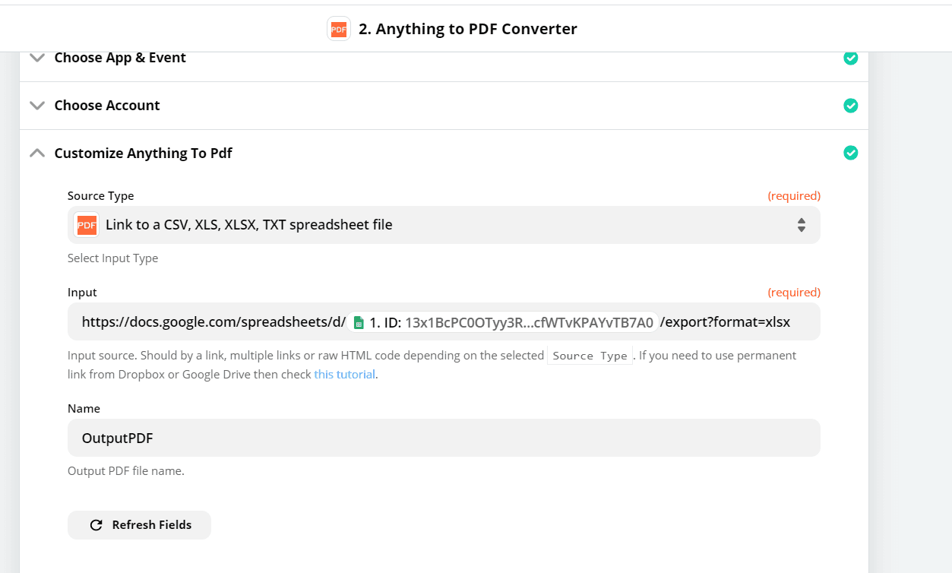Click the /export?format=xlsx text in Input field
This screenshot has width=952, height=573.
pos(725,322)
